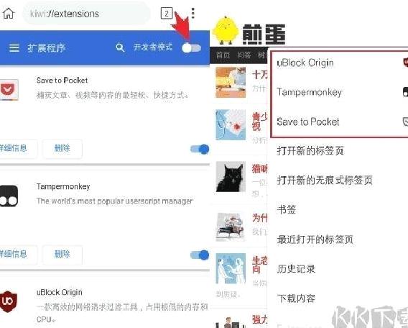The height and width of the screenshot is (328, 408).
Task: Click the uBlock Origin shield icon
Action: tap(9, 301)
